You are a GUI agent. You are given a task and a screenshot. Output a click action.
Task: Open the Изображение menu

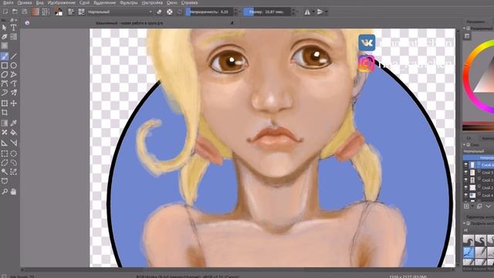[62, 2]
